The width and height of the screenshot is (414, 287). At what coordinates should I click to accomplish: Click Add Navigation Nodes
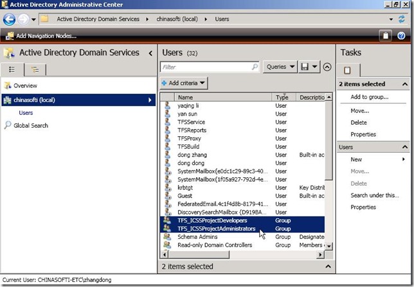click(41, 36)
